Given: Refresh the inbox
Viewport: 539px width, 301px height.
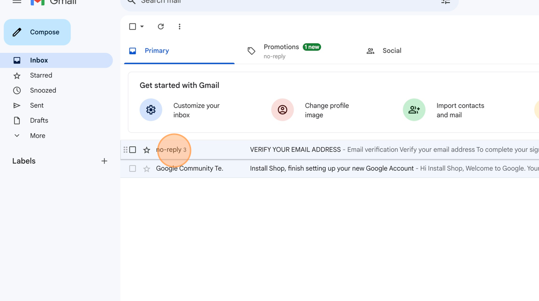Looking at the screenshot, I should (161, 26).
